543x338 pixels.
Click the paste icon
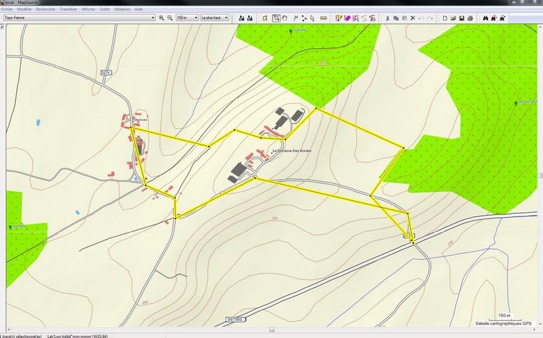(405, 18)
